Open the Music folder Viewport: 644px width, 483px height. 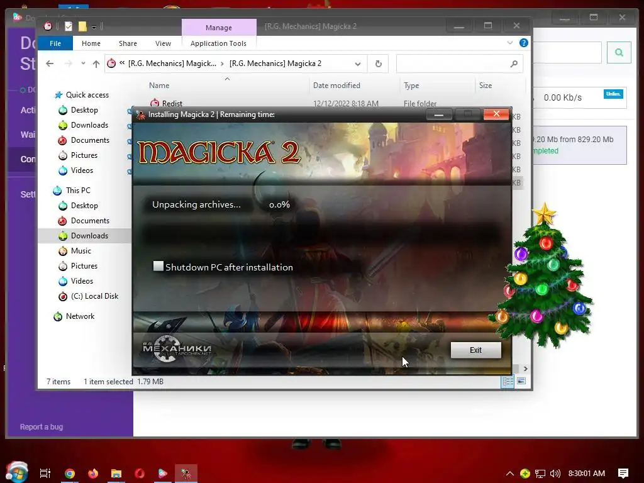click(x=80, y=251)
